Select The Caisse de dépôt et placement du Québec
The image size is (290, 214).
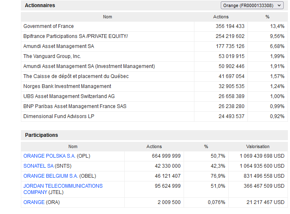tap(76, 76)
